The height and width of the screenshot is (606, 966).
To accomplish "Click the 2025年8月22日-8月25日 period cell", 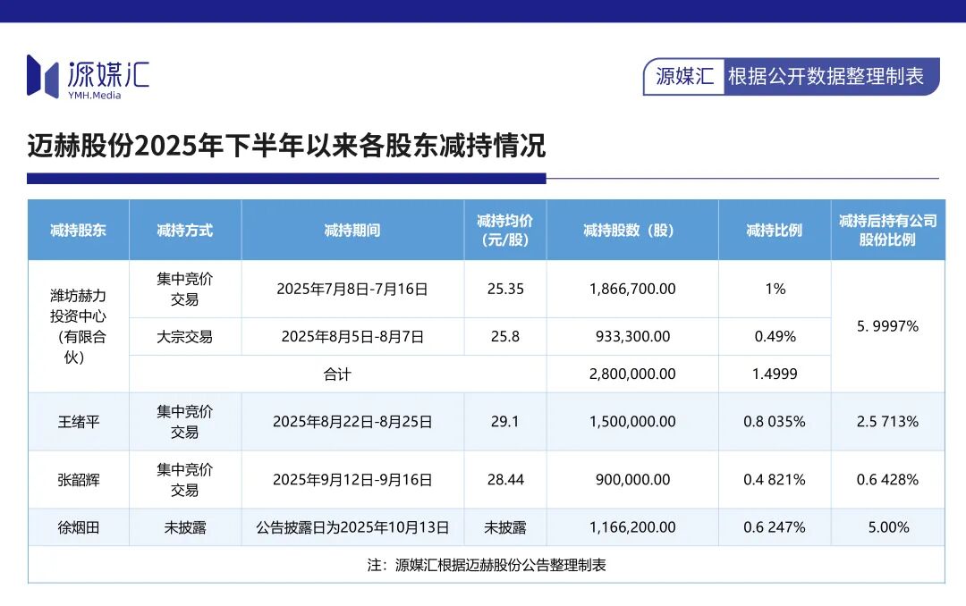I will pos(352,422).
